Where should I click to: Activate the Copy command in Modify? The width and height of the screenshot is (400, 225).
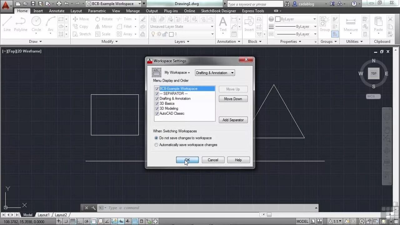81,27
